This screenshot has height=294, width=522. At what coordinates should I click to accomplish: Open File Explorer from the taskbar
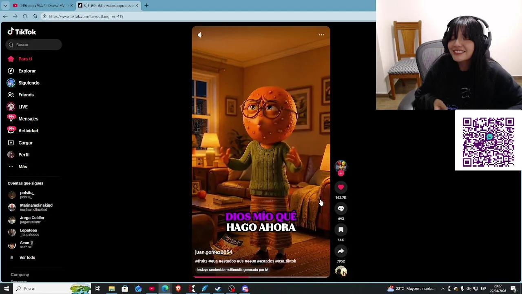(x=111, y=289)
